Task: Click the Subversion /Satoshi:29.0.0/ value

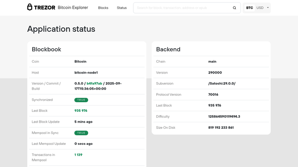Action: 222,83
